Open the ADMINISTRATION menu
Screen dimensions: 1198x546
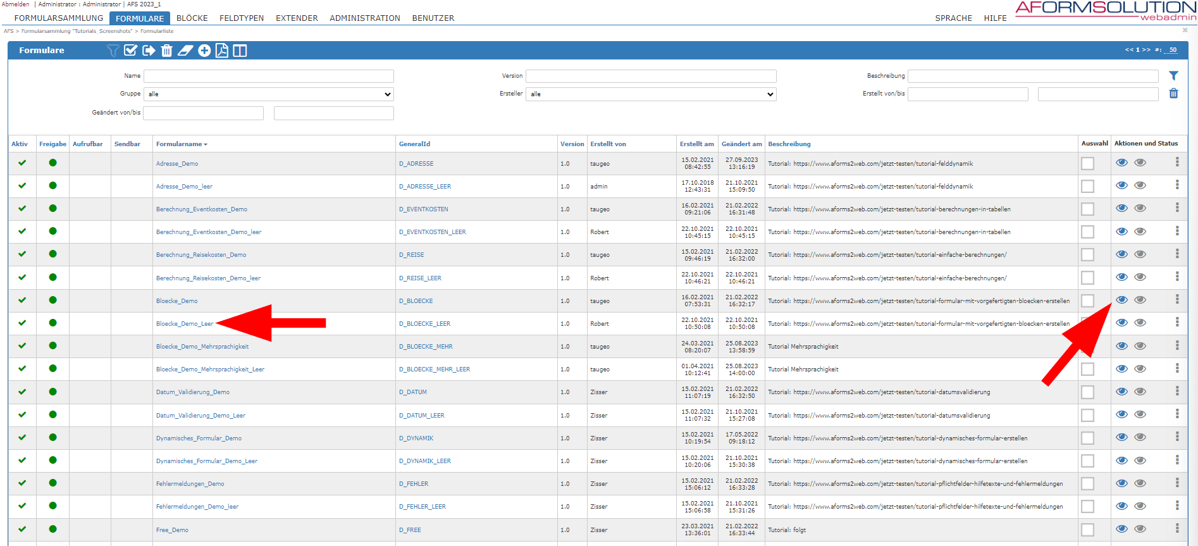365,18
